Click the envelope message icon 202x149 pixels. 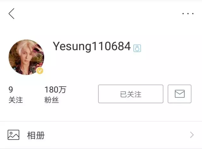pos(180,94)
